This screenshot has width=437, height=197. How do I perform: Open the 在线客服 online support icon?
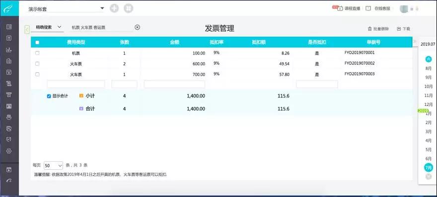[368, 8]
